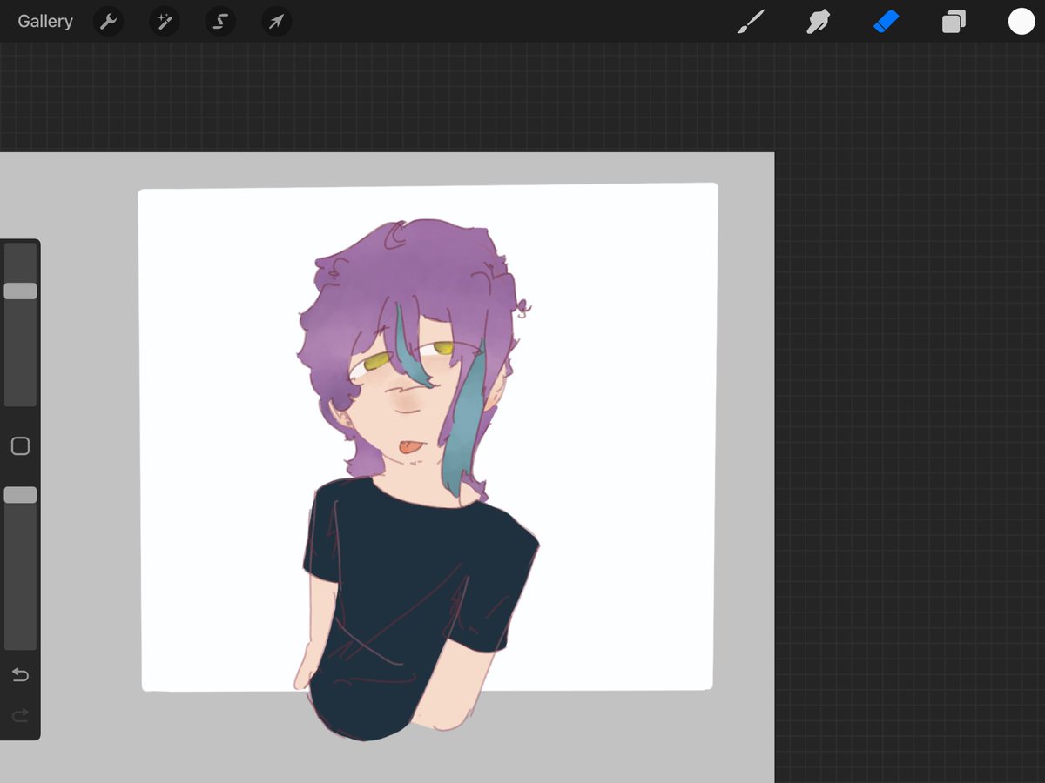Open the Actions wrench menu
This screenshot has width=1045, height=783.
point(108,22)
